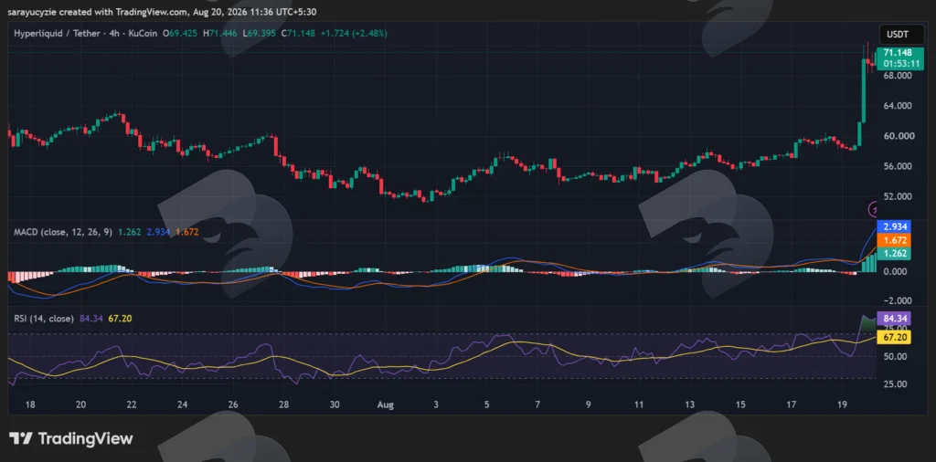This screenshot has width=936, height=462.
Task: Click the 68.000 price axis label
Action: click(x=896, y=76)
